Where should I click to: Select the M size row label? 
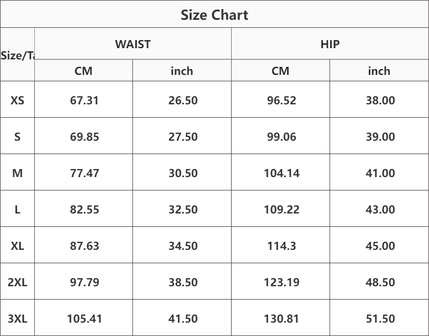click(x=18, y=173)
